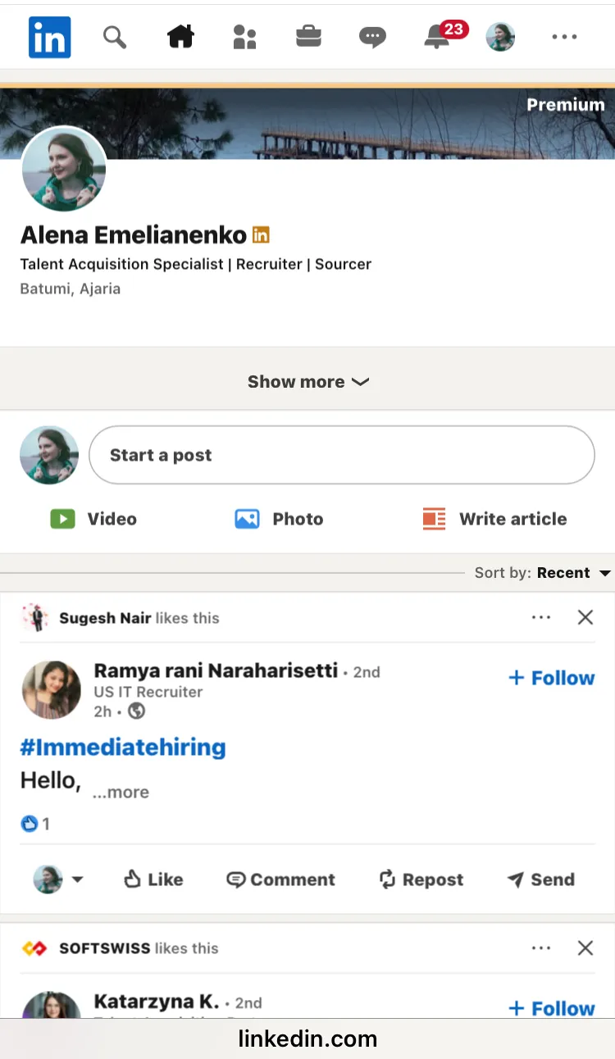Select Write article option
Screen dimensions: 615x1059
click(494, 519)
